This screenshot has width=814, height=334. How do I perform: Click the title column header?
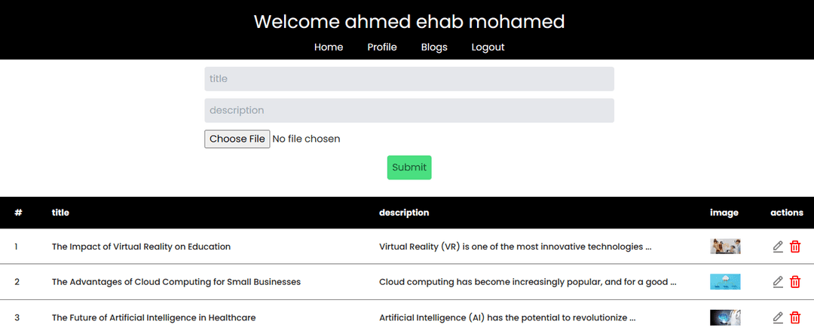[60, 213]
